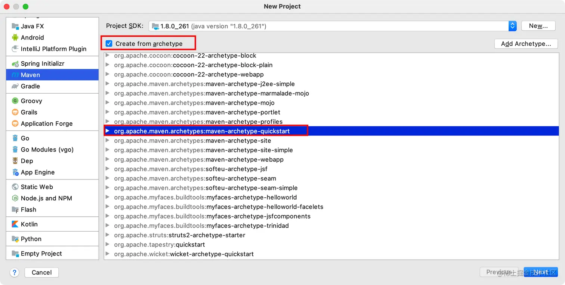Screen dimensions: 565x285
Task: Expand maven-archetype-quickstart node arrow
Action: click(108, 131)
